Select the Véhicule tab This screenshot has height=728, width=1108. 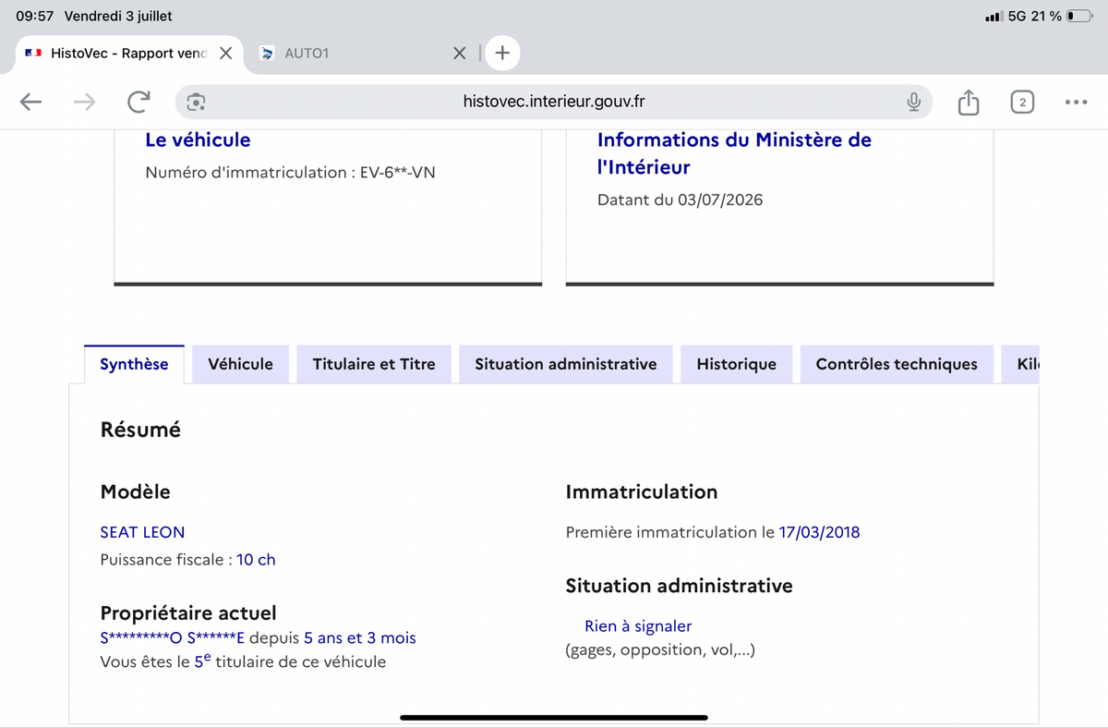(241, 364)
